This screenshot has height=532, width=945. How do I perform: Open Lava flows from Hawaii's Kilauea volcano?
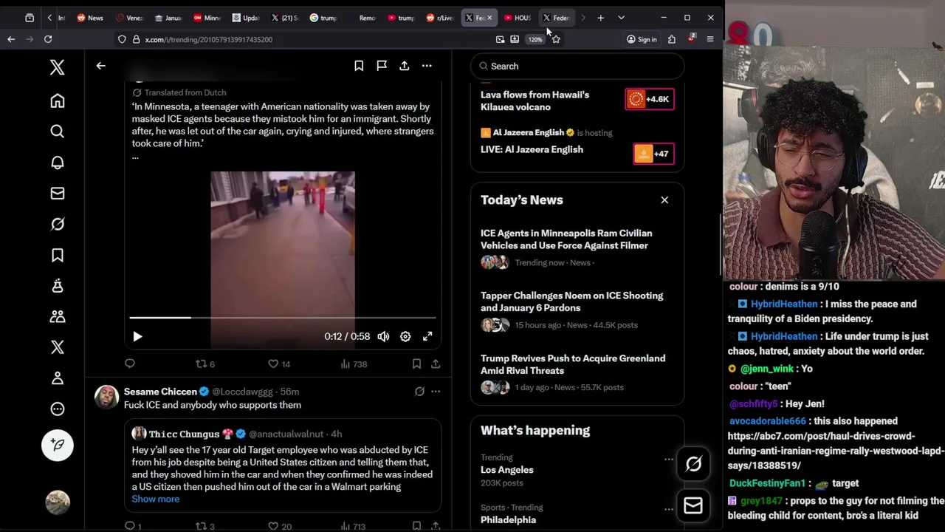pos(535,100)
